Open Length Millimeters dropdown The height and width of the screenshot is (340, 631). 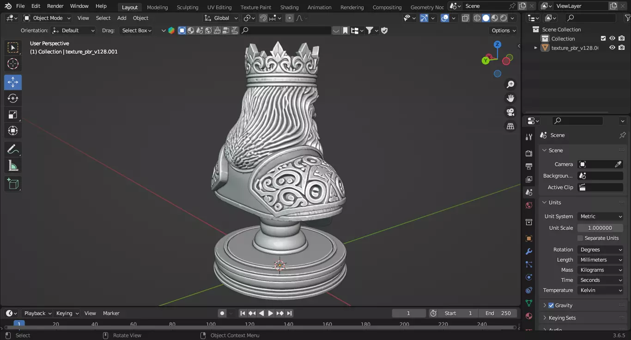pos(600,260)
